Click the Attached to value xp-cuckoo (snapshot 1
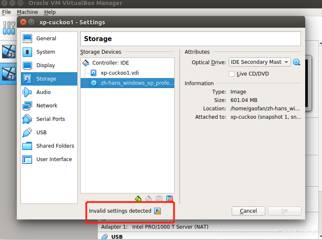Screen dimensions: 322x240 [x=266, y=117]
